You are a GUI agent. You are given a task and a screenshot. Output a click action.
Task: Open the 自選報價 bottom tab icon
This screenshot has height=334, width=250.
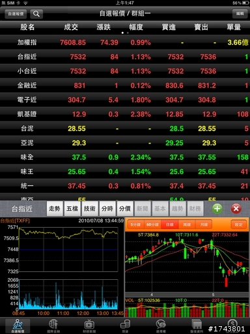(x=18, y=326)
